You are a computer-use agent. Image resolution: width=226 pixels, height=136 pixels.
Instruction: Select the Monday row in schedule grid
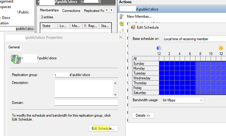pyautogui.click(x=145, y=68)
